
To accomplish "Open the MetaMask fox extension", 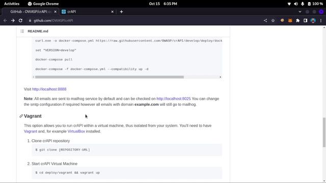I will tap(290, 20).
